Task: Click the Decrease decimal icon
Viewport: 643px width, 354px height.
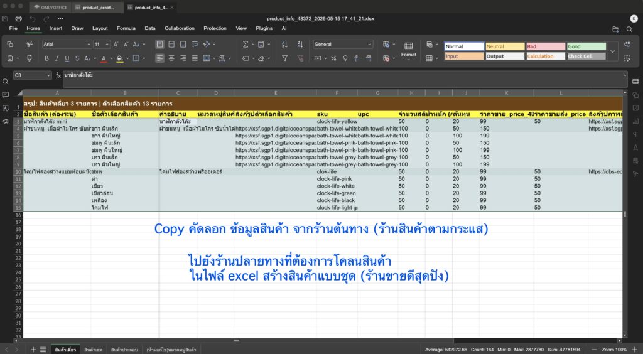Action: pos(357,58)
